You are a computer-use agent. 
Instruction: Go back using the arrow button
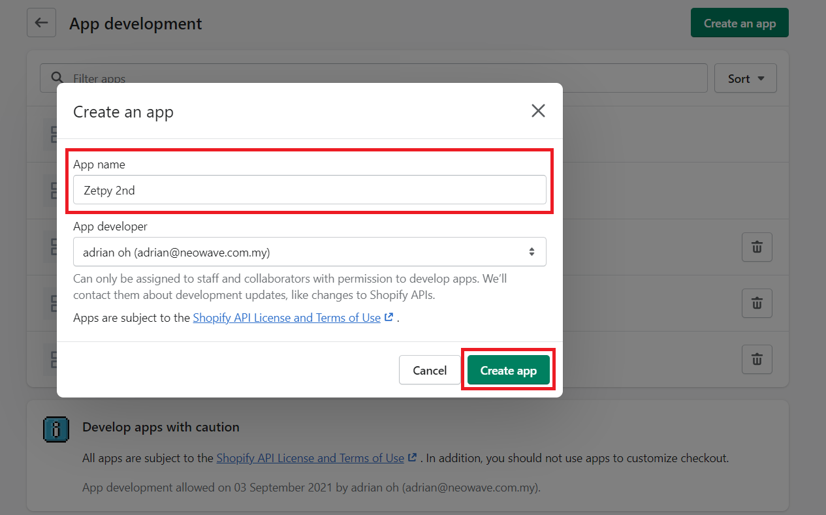[x=41, y=23]
